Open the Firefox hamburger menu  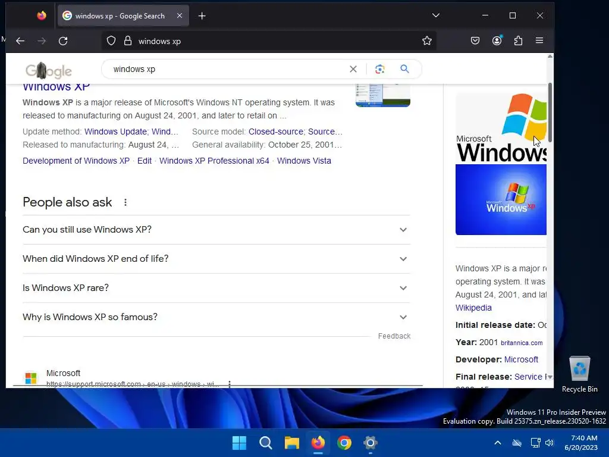click(539, 40)
